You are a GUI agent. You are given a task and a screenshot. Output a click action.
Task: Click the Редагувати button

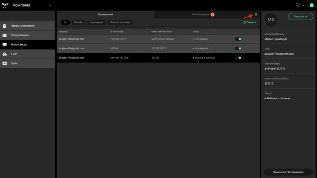pyautogui.click(x=300, y=17)
